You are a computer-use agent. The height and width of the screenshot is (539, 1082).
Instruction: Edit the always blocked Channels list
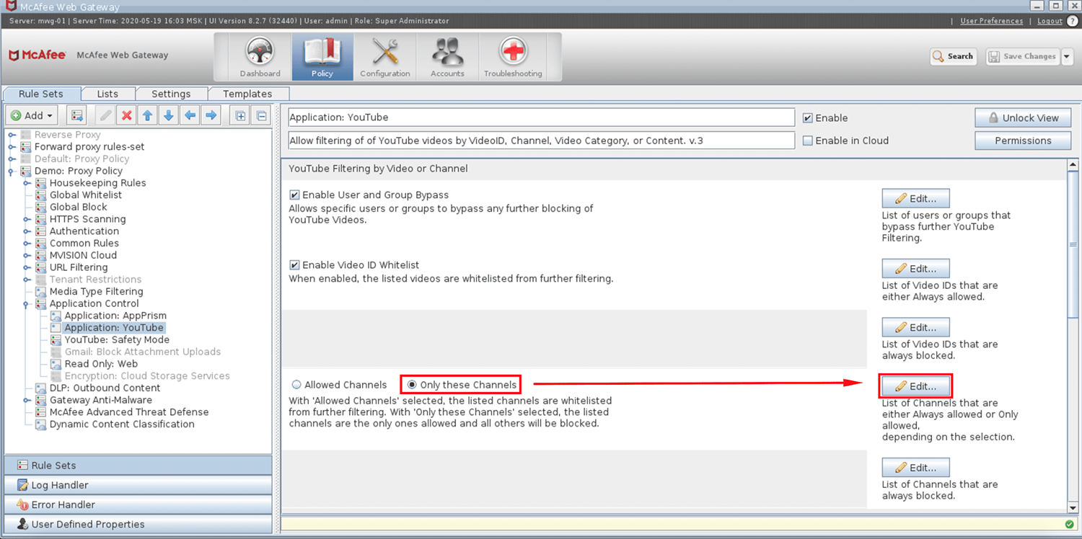915,468
